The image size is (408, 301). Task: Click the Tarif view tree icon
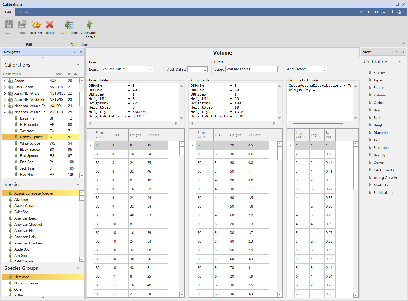[x=370, y=140]
